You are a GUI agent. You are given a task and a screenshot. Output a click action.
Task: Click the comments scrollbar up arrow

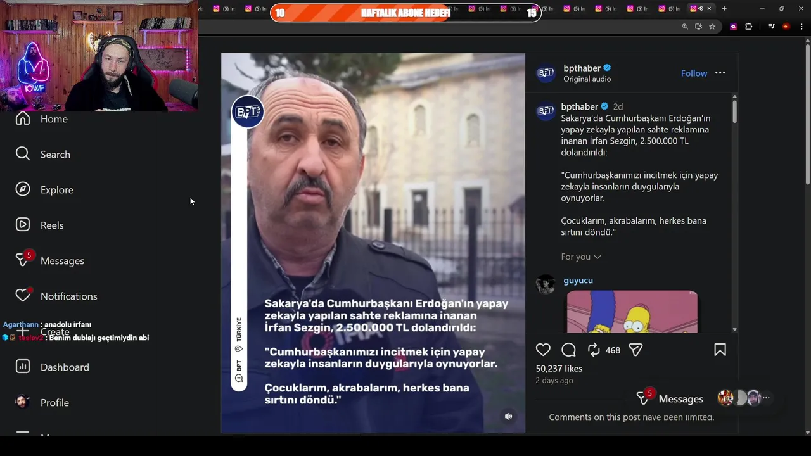(734, 96)
